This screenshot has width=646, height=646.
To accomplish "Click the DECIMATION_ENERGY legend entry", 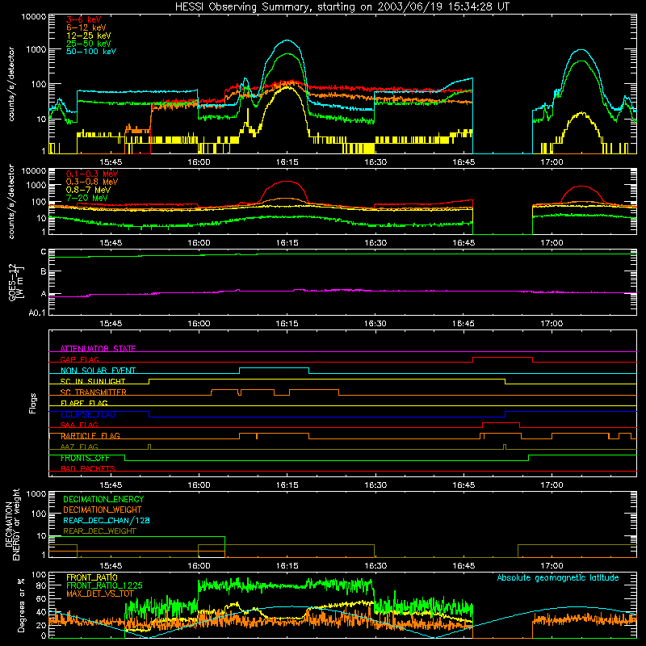I will 103,499.
